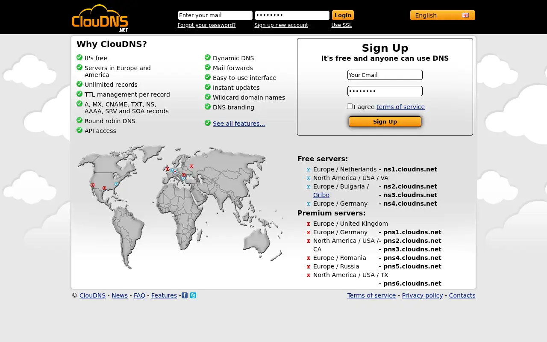Click the "Why ClouDNS?" heading
This screenshot has height=342, width=547.
tap(112, 44)
